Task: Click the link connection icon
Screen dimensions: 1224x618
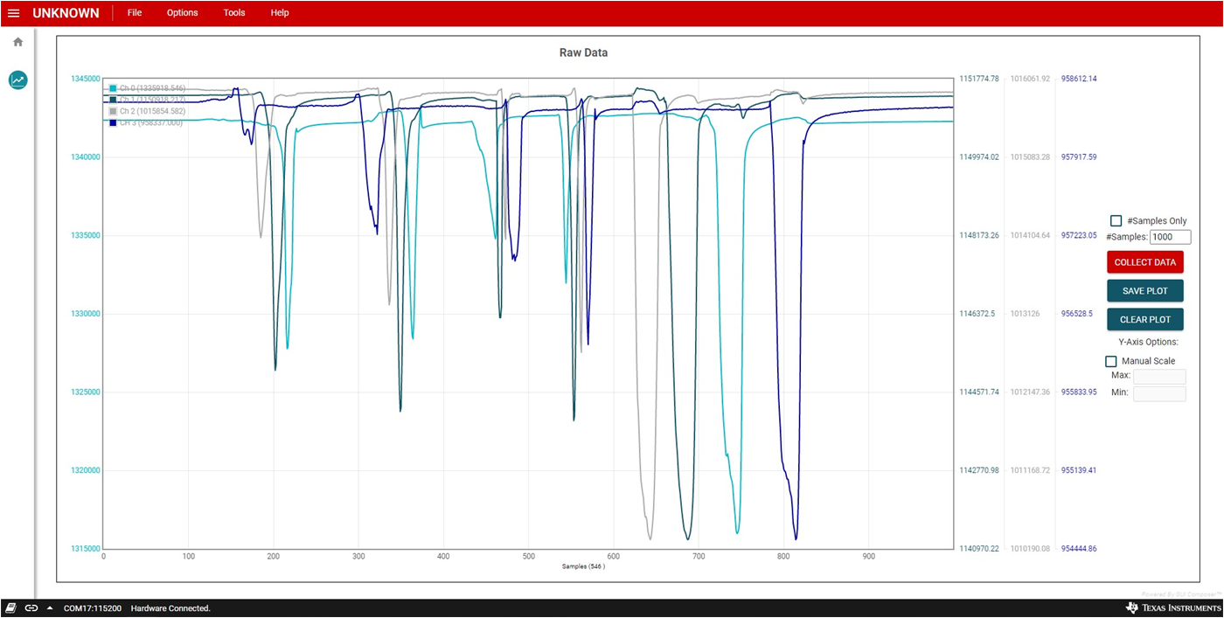Action: (x=31, y=608)
